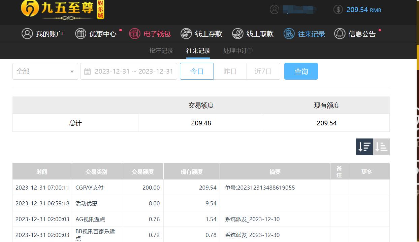Click the 查询 search button
This screenshot has width=419, height=242.
301,71
